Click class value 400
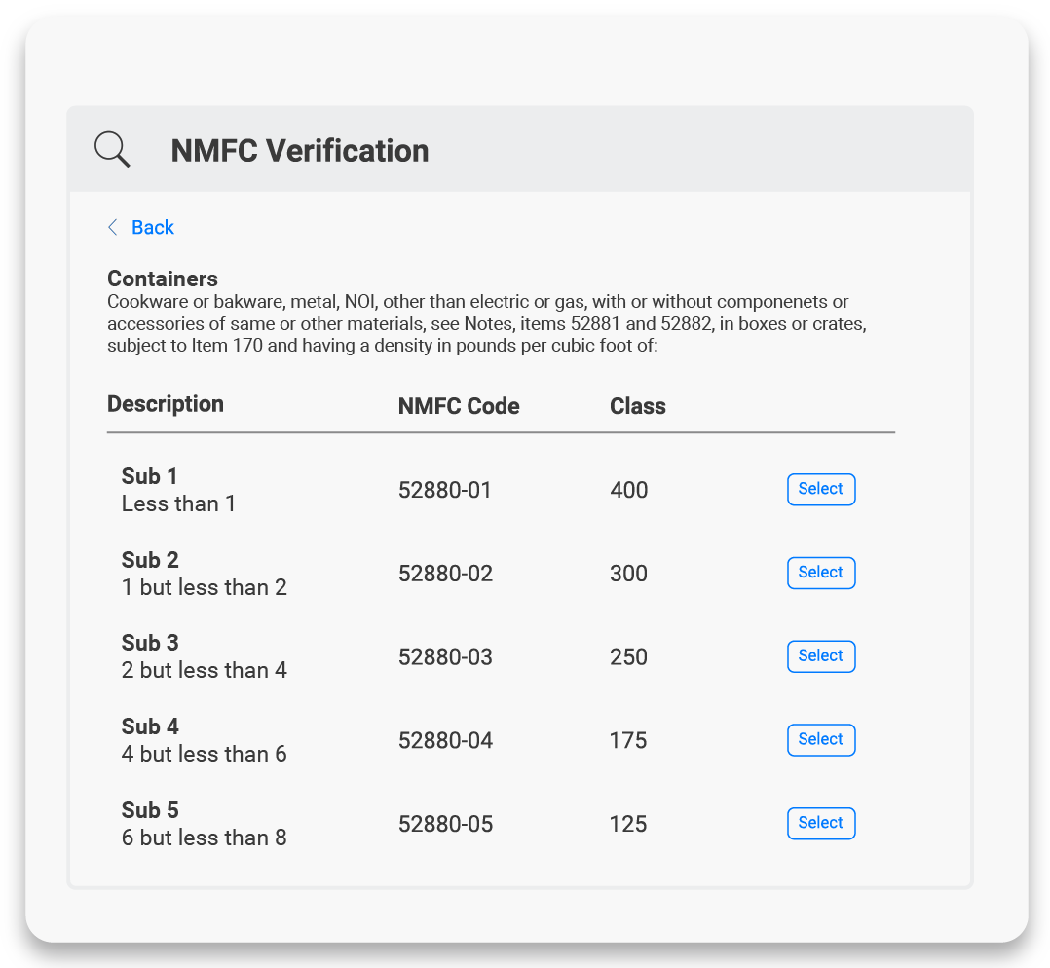 [629, 490]
